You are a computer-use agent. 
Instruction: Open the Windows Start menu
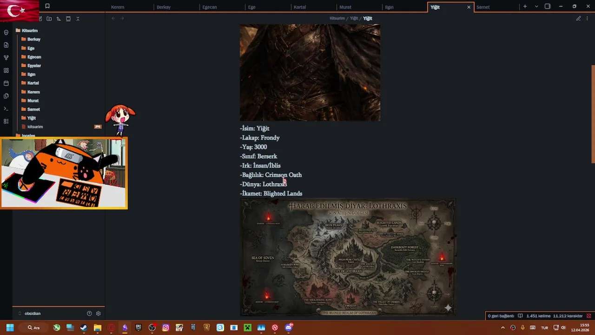pyautogui.click(x=10, y=328)
